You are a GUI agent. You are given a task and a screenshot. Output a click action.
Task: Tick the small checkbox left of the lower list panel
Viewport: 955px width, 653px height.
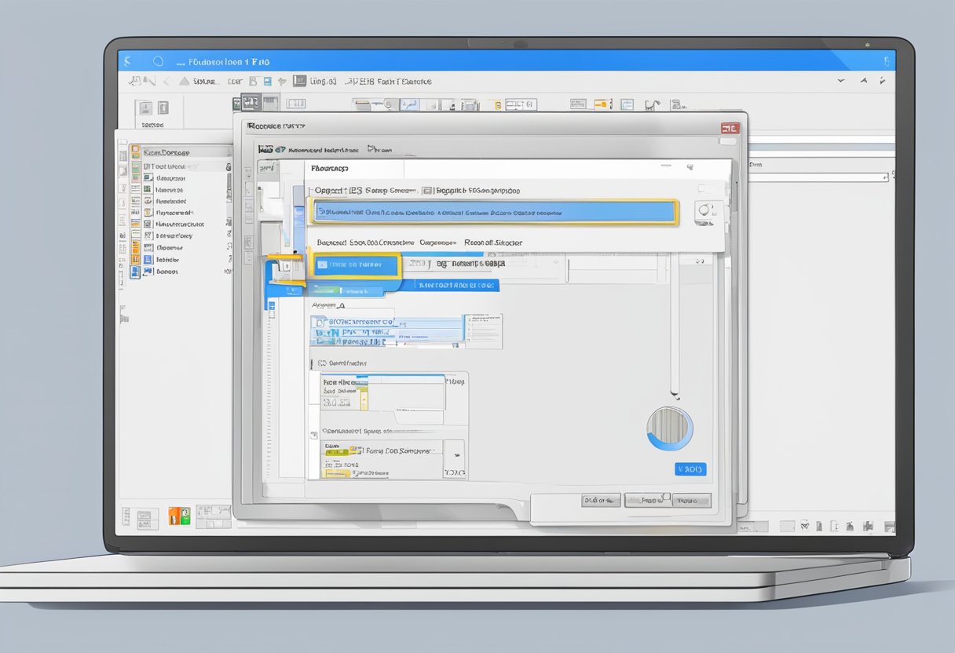coord(314,433)
